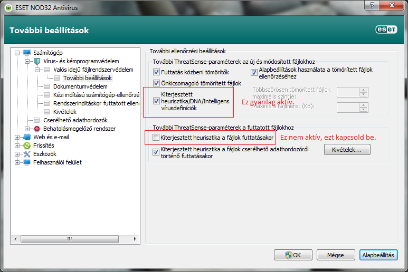Expand the Felhasználói felület node
408x272 pixels.
pos(17,163)
